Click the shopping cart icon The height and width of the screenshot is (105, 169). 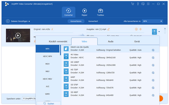pyautogui.click(x=132, y=4)
